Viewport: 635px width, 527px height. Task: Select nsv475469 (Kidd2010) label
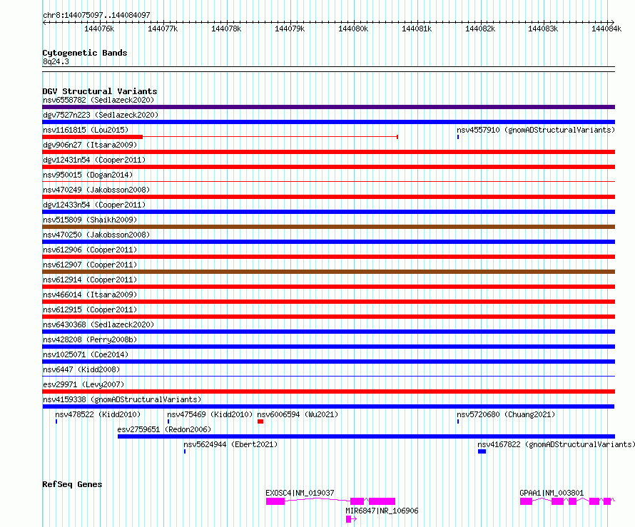point(210,414)
